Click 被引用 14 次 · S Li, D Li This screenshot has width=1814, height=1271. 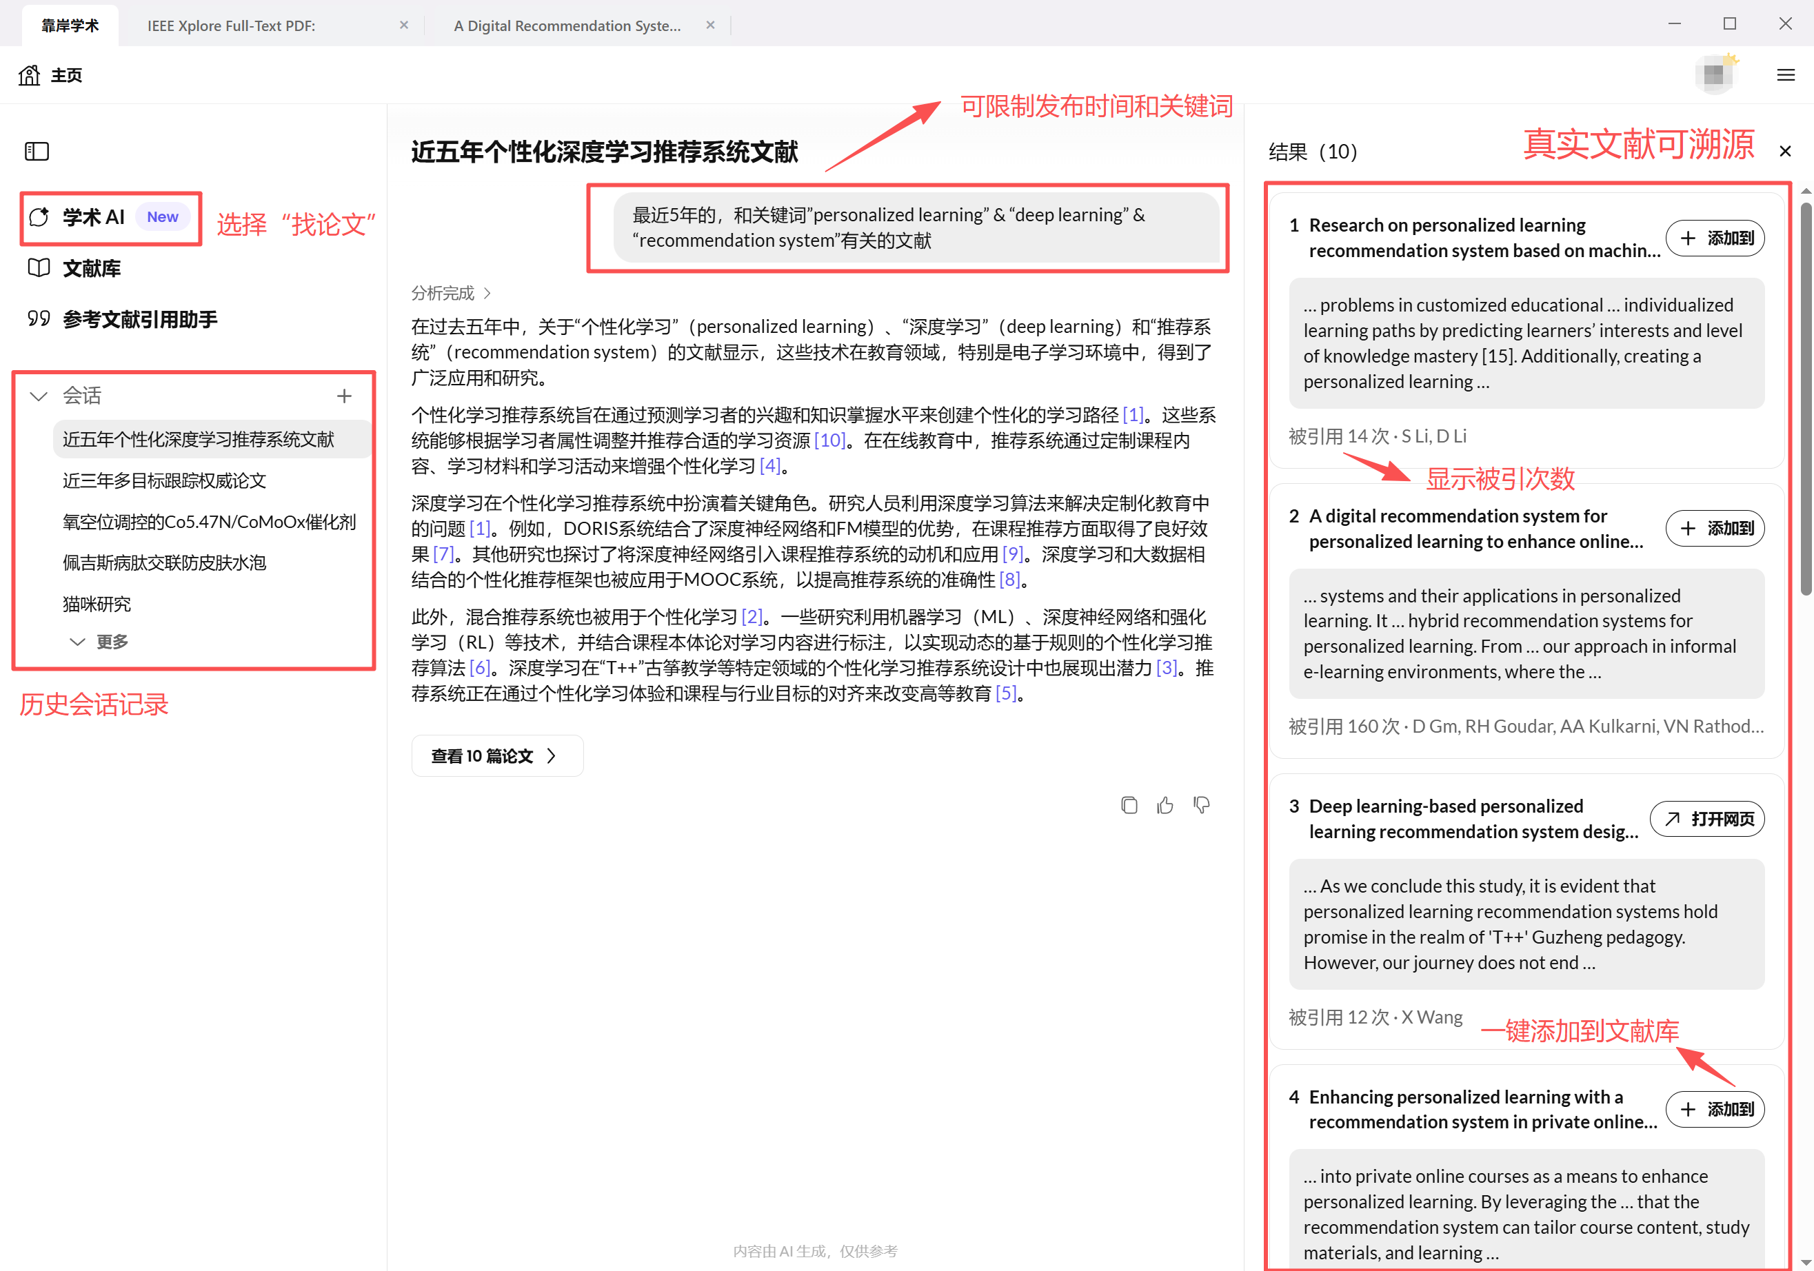(1377, 436)
